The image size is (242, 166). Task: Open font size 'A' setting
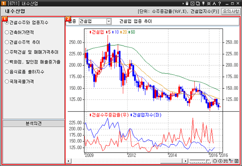(x=214, y=3)
